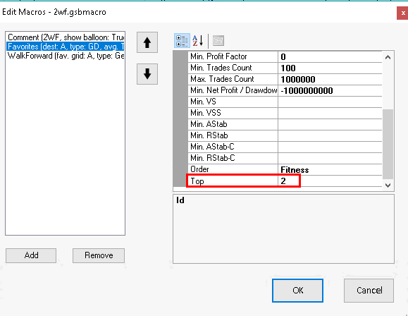Open the Order value Fitness field
This screenshot has height=316, width=408.
click(x=330, y=170)
